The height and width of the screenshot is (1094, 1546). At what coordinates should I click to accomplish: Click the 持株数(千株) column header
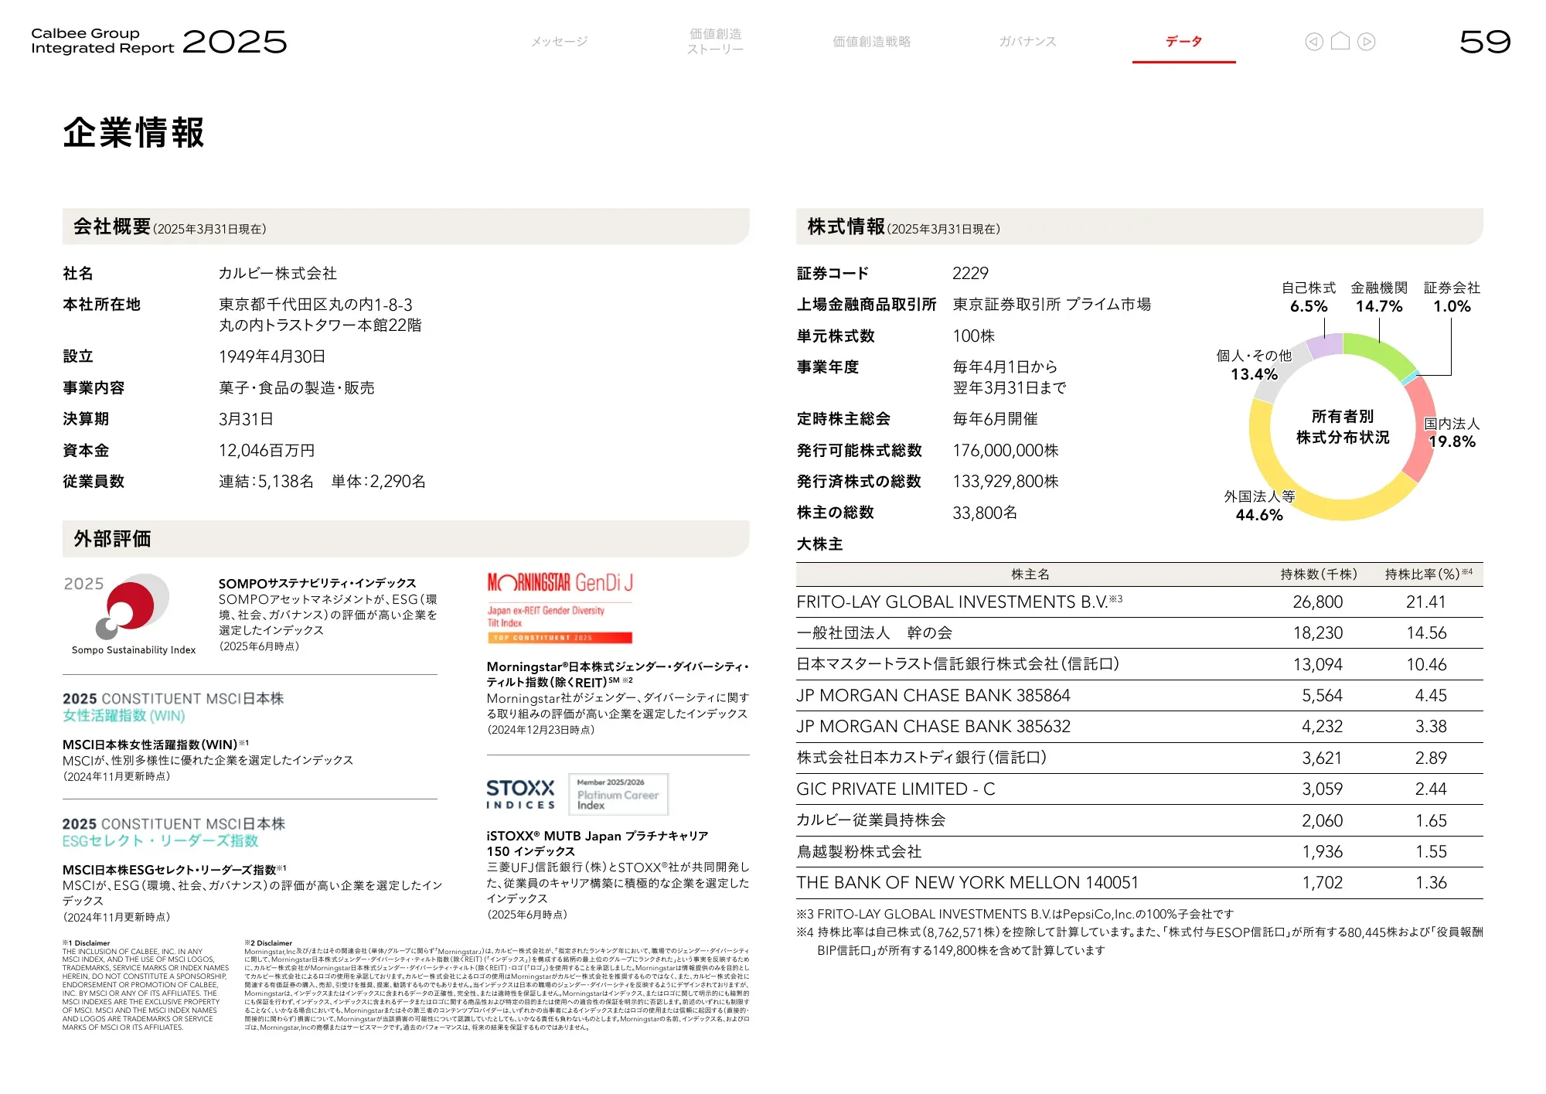pos(1319,574)
